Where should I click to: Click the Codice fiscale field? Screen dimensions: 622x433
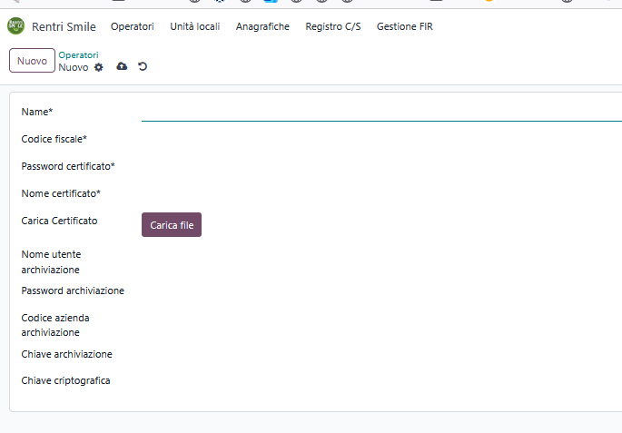[381, 139]
